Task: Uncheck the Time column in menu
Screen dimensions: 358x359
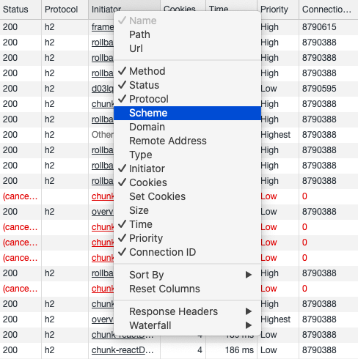Action: 187,224
